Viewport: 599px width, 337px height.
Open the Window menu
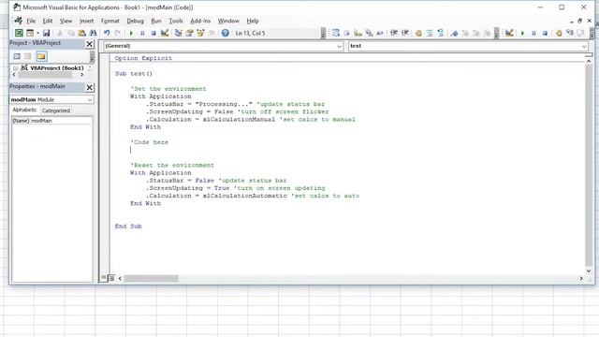coord(228,21)
